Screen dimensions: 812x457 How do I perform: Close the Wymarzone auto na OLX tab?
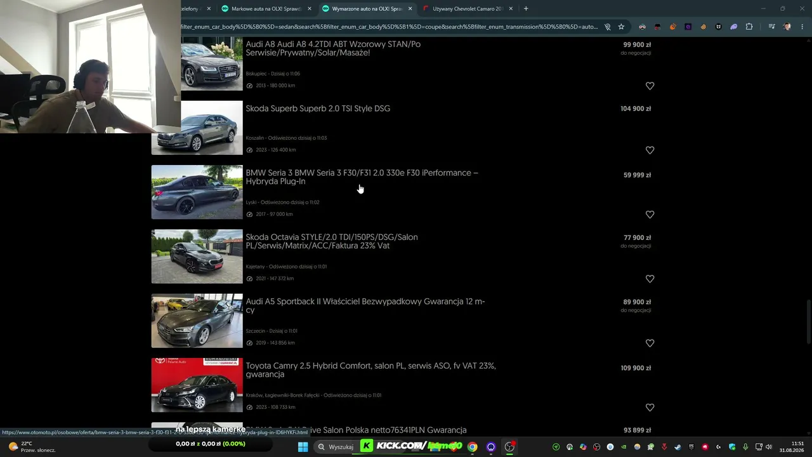(x=410, y=9)
